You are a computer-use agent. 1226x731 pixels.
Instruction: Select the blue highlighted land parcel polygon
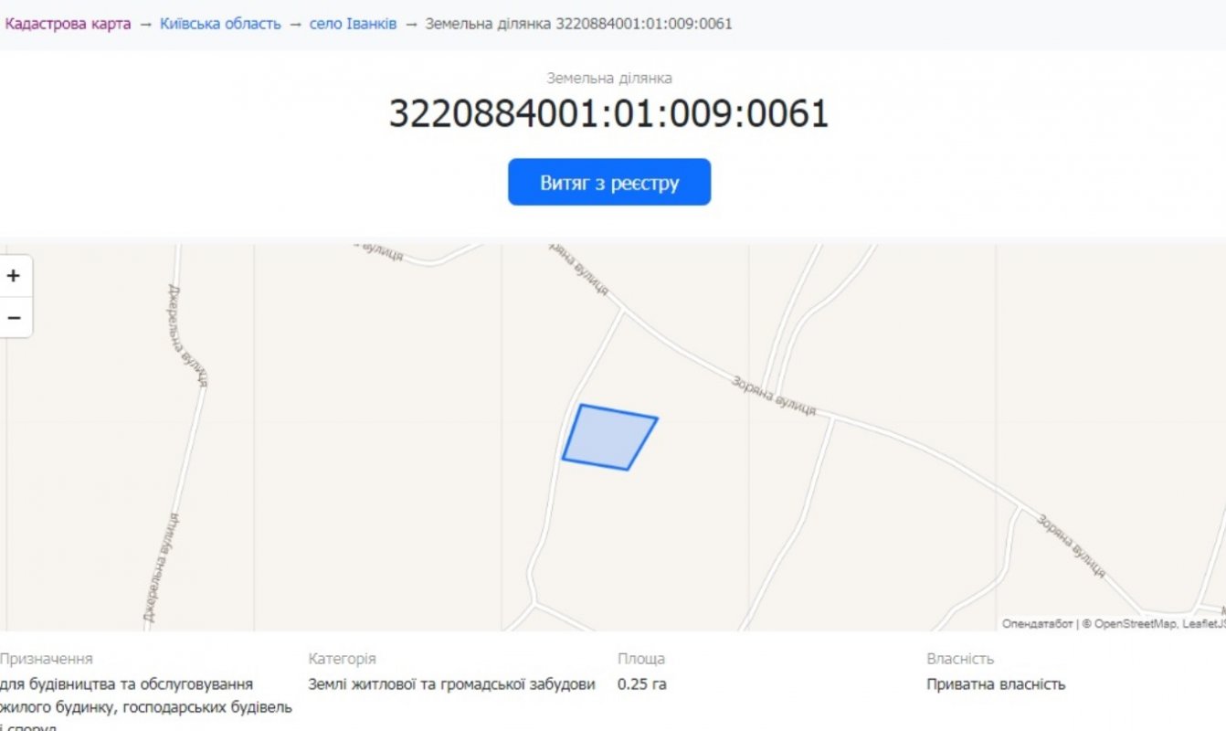coord(608,438)
